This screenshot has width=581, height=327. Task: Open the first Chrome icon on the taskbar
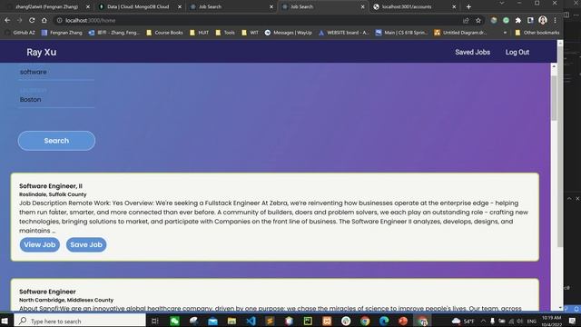pyautogui.click(x=365, y=321)
